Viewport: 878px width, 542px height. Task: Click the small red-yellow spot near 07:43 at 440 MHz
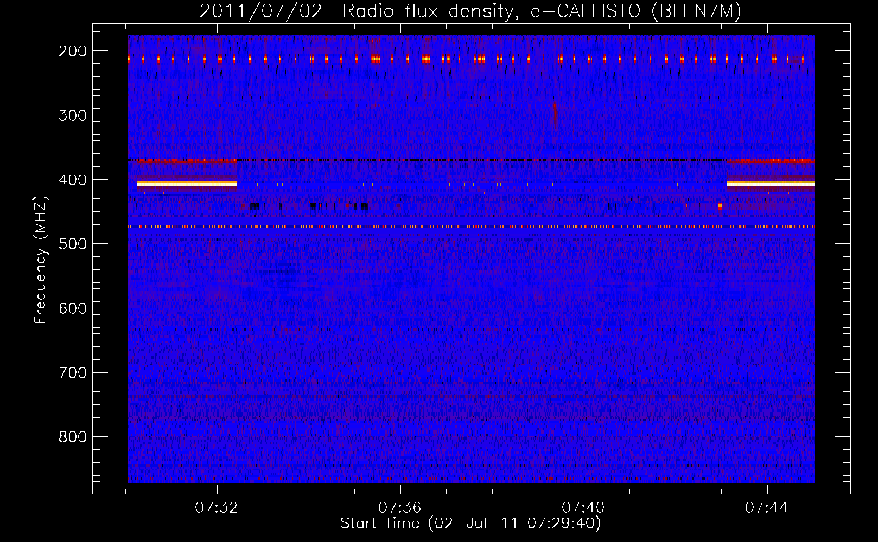(720, 207)
